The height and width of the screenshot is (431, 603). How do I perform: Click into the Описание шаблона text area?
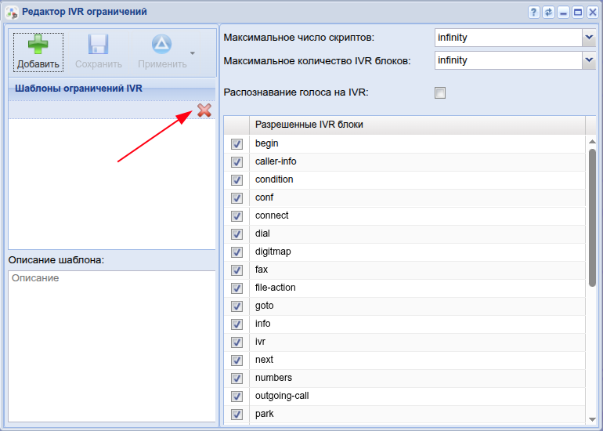click(111, 345)
